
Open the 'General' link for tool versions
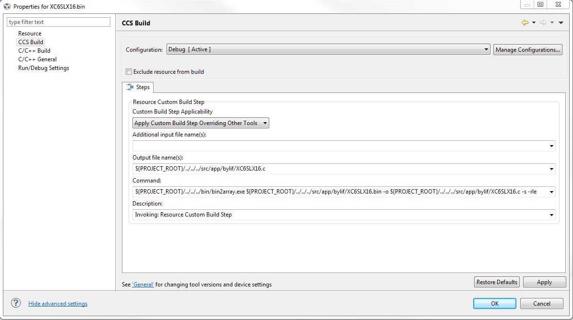(x=143, y=284)
